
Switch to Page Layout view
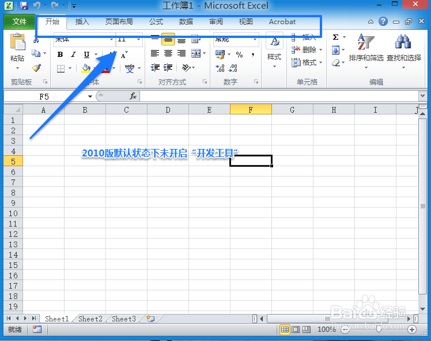[x=296, y=329]
